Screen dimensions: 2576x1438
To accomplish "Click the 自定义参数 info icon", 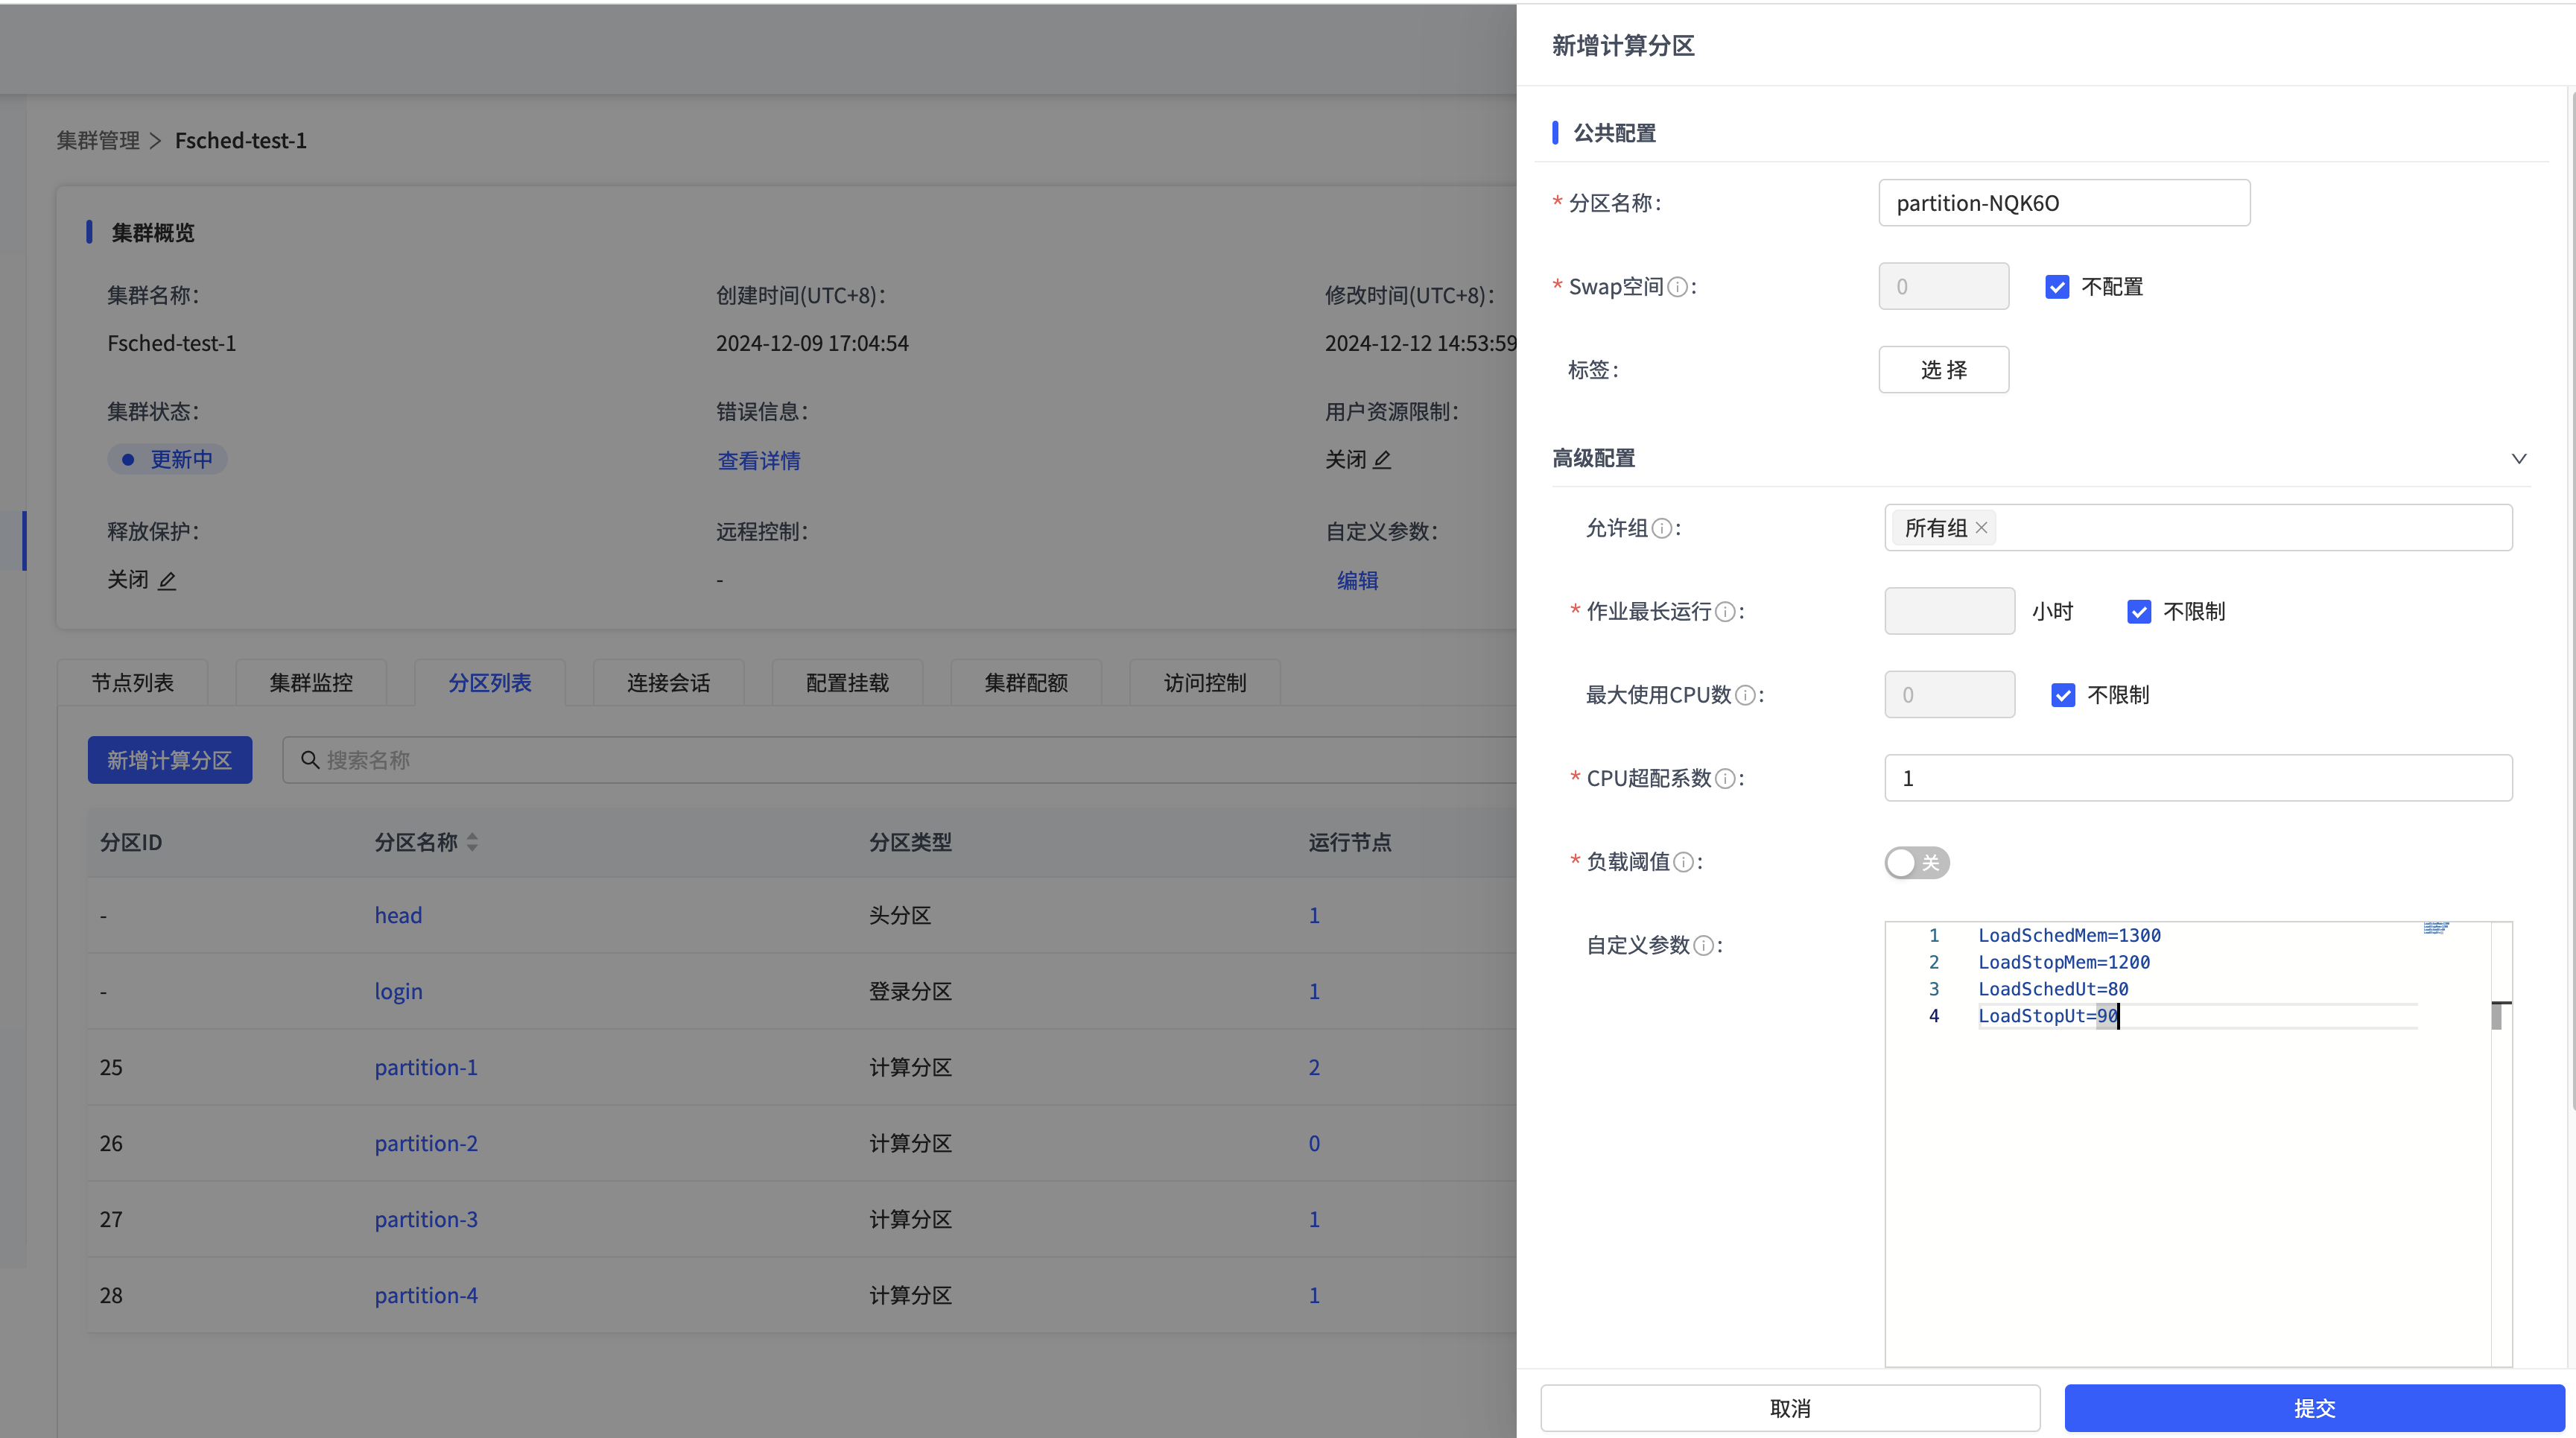I will click(1704, 945).
